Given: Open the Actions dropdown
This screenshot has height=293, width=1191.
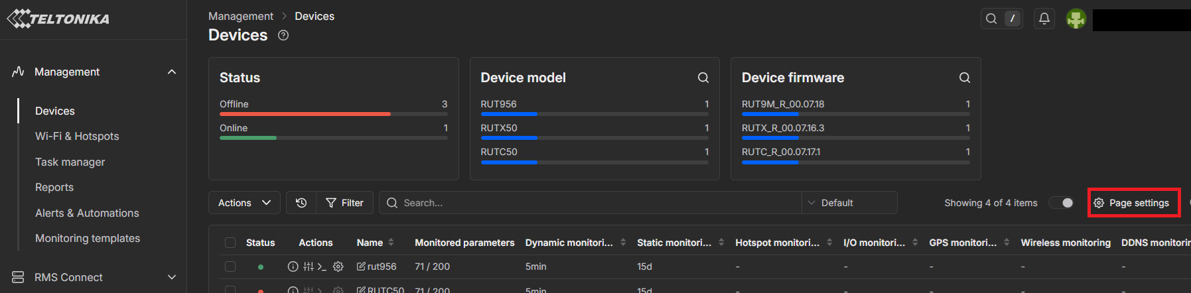Looking at the screenshot, I should click(244, 203).
